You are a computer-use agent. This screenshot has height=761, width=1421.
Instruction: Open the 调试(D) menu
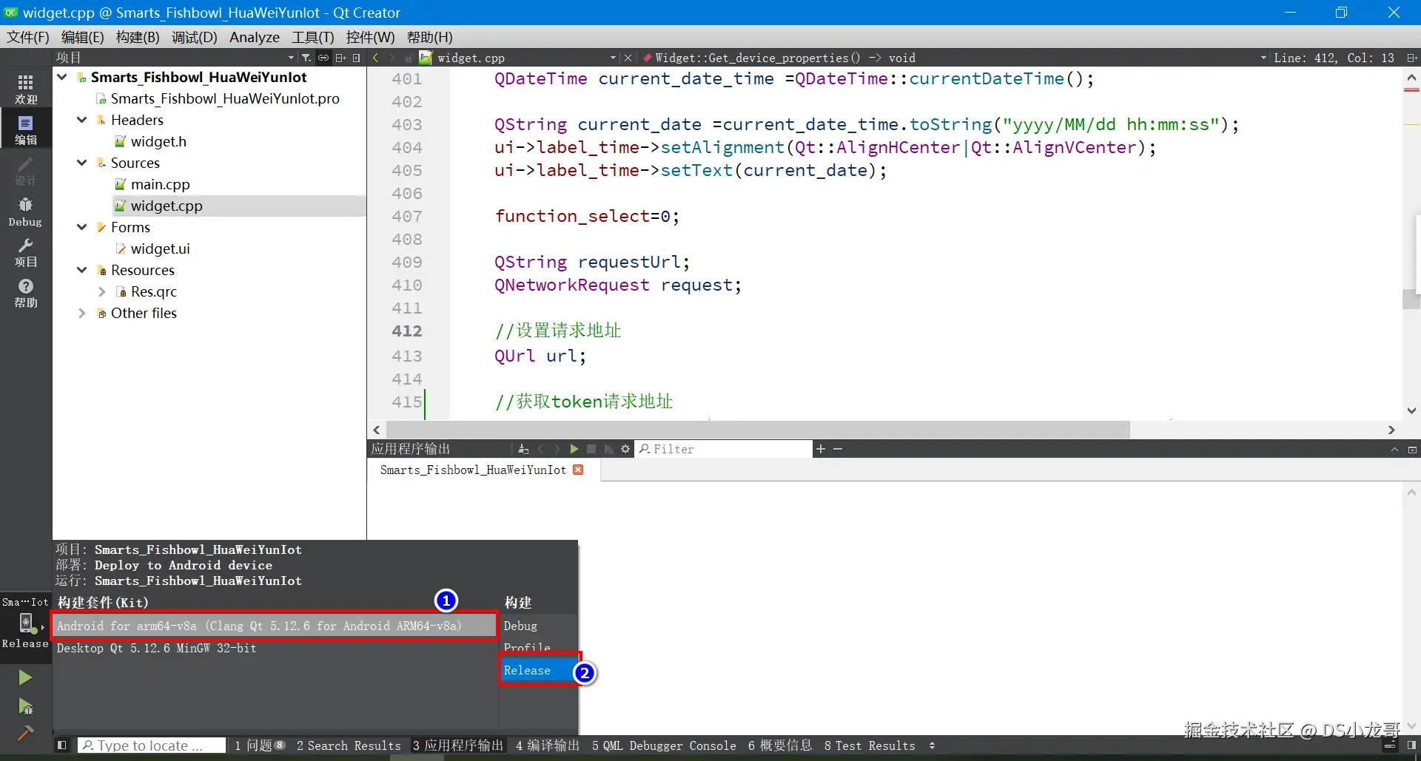(x=195, y=37)
